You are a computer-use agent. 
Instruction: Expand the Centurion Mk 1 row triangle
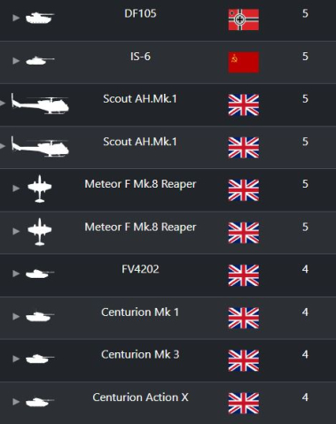click(16, 317)
